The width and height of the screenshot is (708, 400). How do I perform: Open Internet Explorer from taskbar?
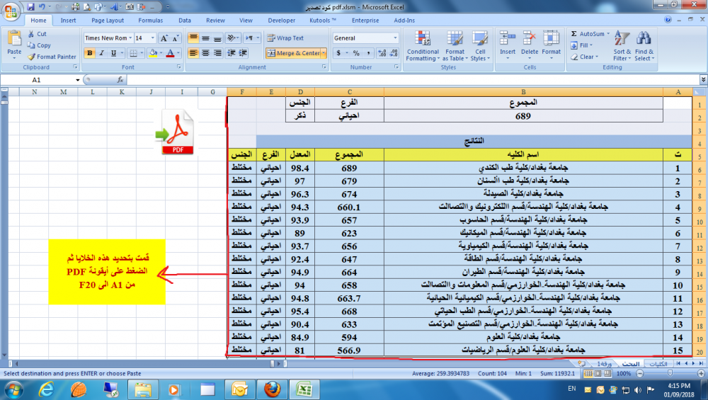[x=46, y=389]
